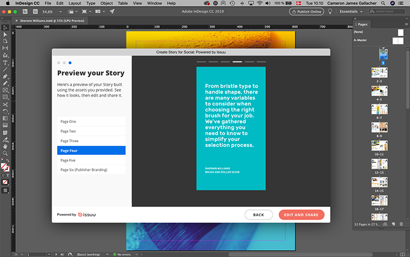Select the Direct Selection tool
The image size is (410, 257).
tap(5, 35)
